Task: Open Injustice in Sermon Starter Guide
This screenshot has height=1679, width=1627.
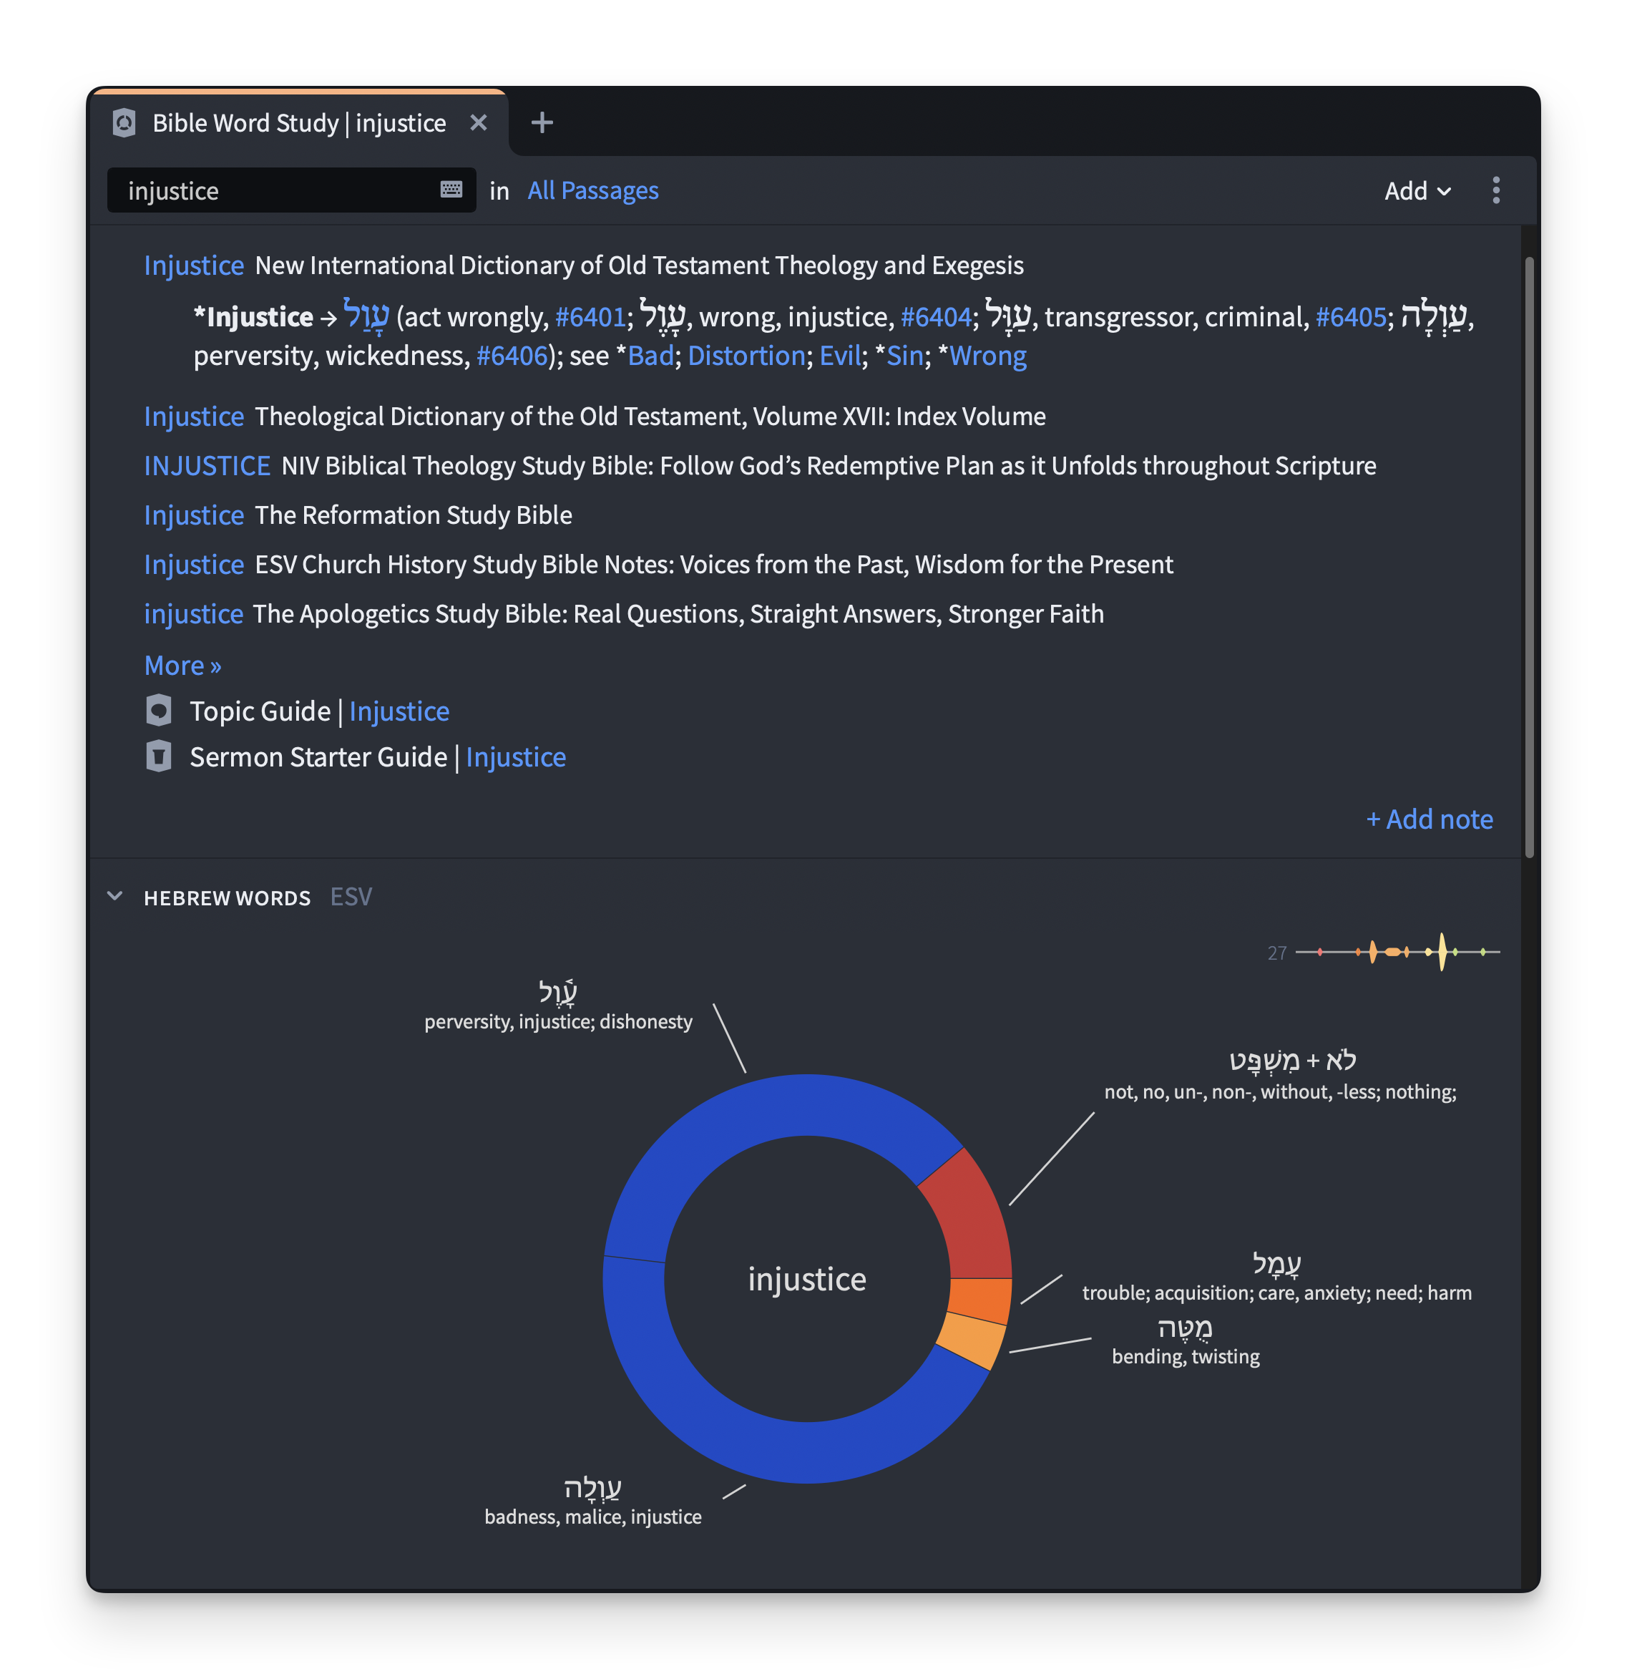Action: coord(515,756)
